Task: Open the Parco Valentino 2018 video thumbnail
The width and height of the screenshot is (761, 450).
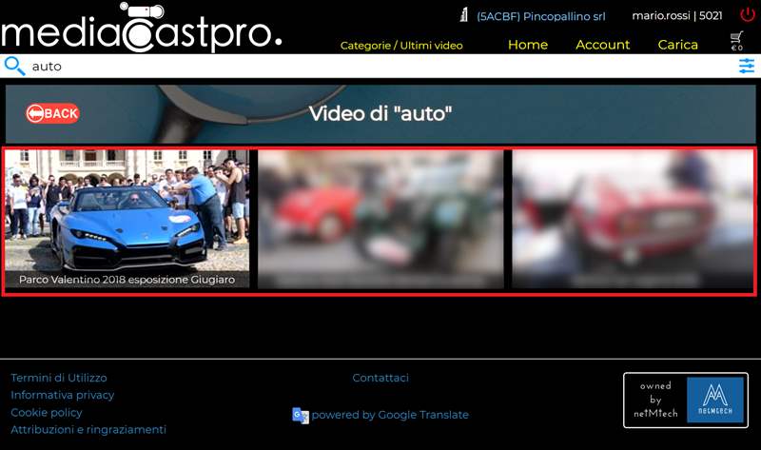Action: tap(127, 219)
